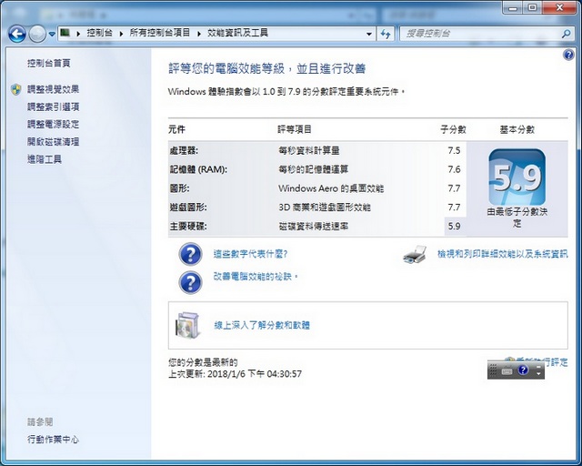Image resolution: width=582 pixels, height=466 pixels.
Task: Select 所有控制台項目 breadcrumb
Action: 160,33
